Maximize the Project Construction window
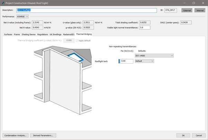 pos(193,3)
